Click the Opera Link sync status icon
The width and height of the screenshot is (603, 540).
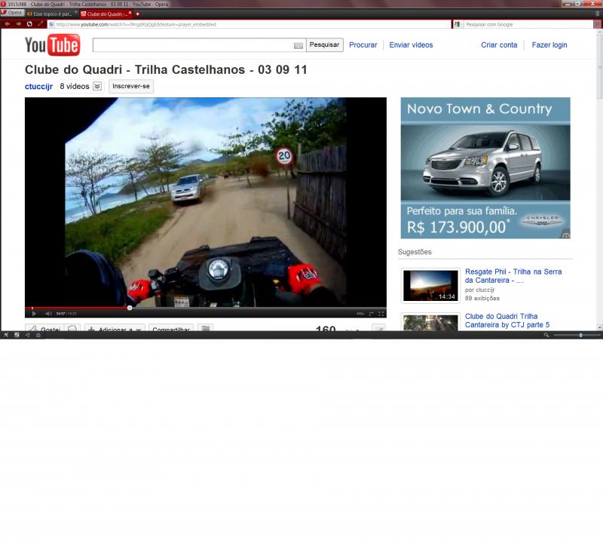pyautogui.click(x=17, y=336)
